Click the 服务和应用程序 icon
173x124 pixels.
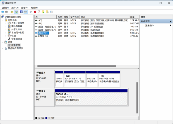(x=6, y=48)
